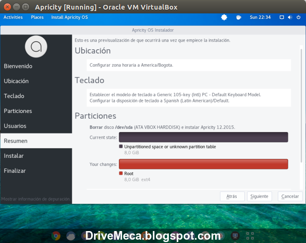This screenshot has width=306, height=243.
Task: Select Usuarios step in sidebar
Action: (x=36, y=126)
